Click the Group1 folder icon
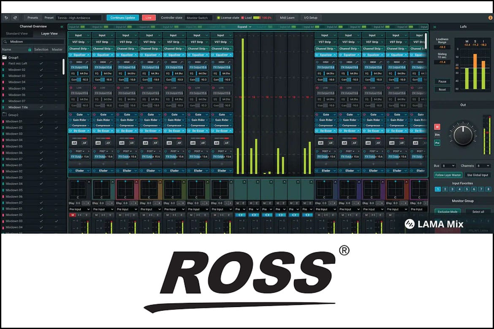The height and width of the screenshot is (329, 494). click(x=4, y=57)
